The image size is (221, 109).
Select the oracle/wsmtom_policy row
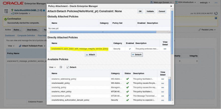(108, 96)
